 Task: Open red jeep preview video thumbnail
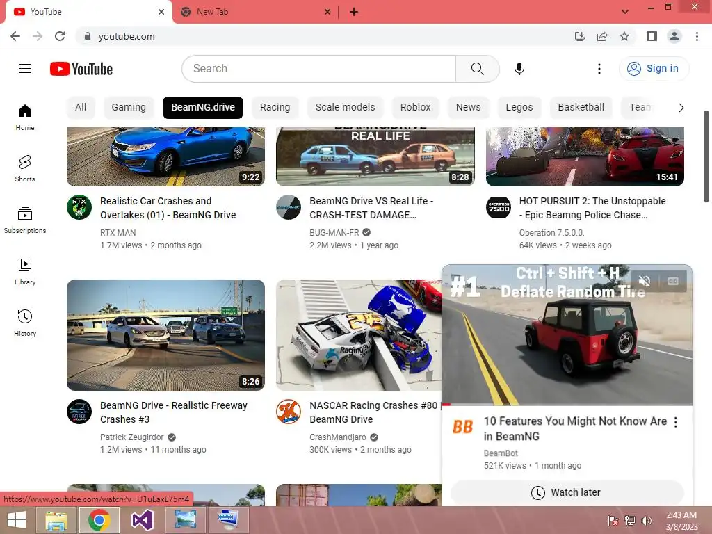pos(567,335)
